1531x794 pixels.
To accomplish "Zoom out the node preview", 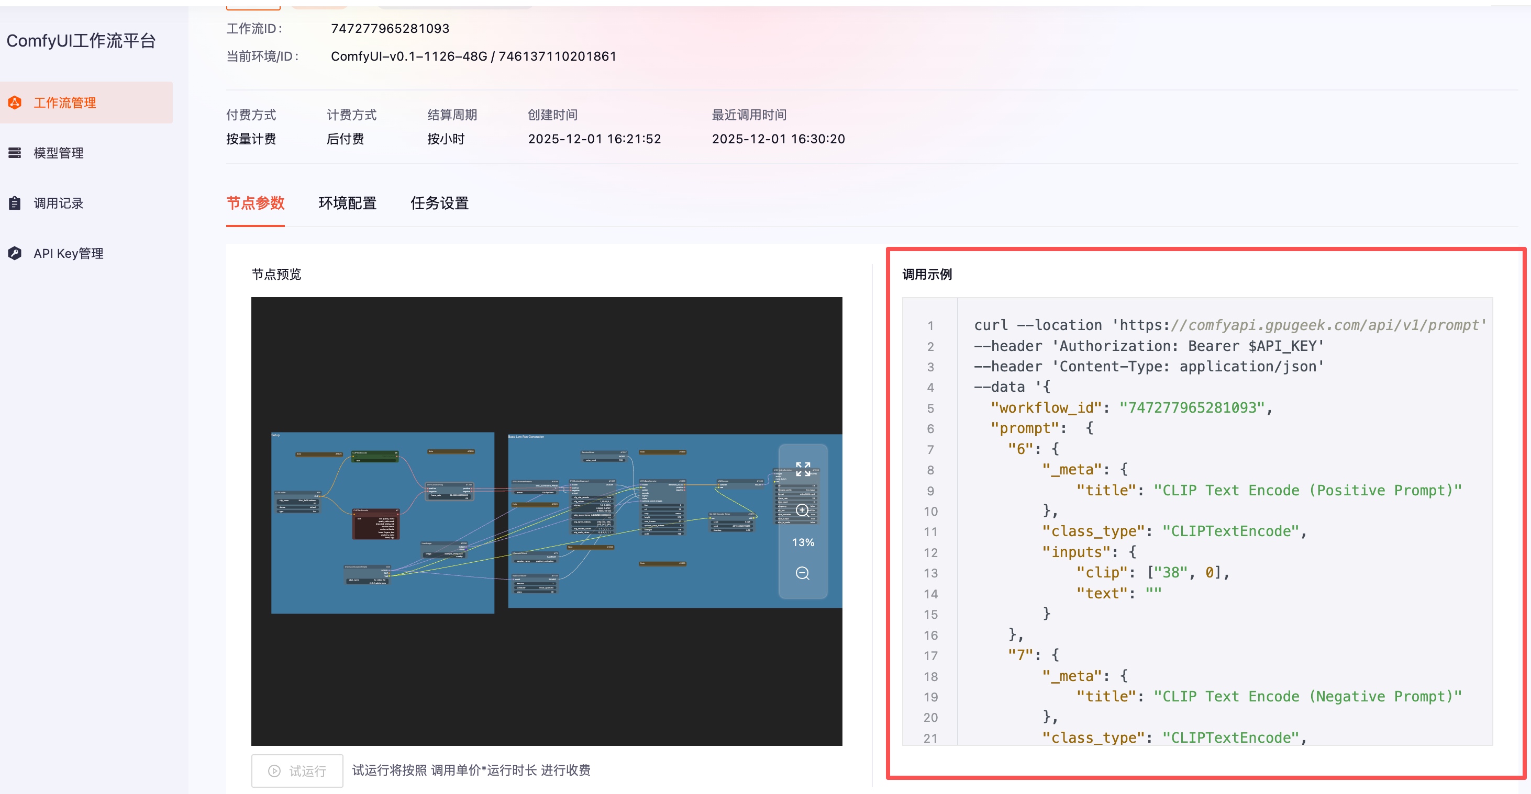I will click(x=802, y=573).
